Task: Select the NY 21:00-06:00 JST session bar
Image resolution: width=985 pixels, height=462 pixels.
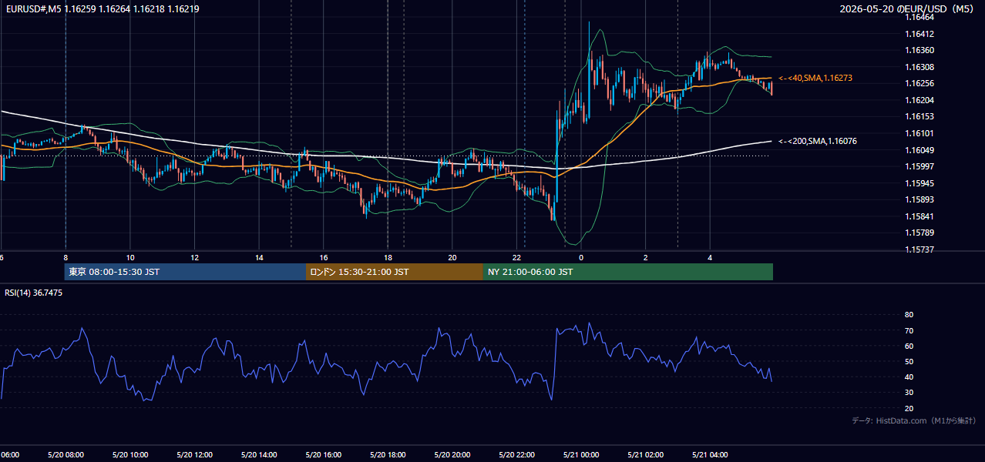Action: coord(628,272)
